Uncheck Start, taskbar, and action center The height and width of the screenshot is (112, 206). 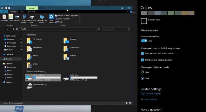click(x=142, y=54)
